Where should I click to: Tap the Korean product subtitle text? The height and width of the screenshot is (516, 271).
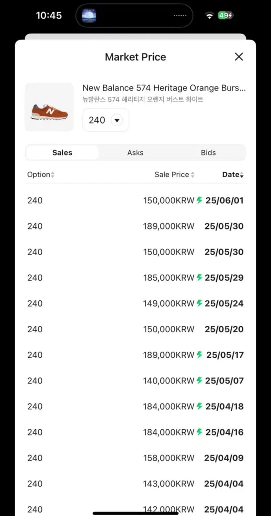[143, 99]
